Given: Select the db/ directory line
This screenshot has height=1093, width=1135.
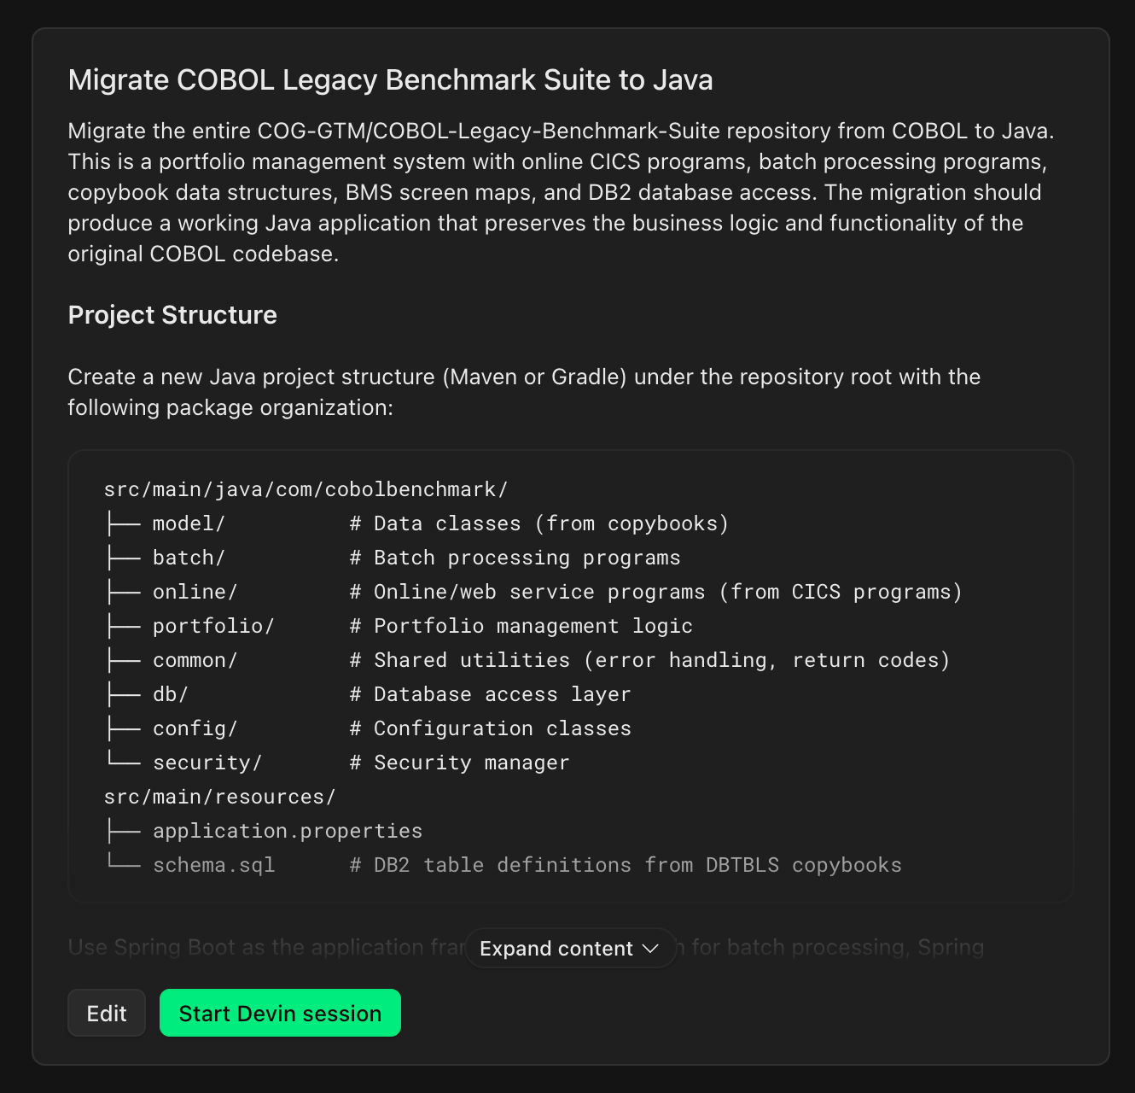Looking at the screenshot, I should [368, 694].
